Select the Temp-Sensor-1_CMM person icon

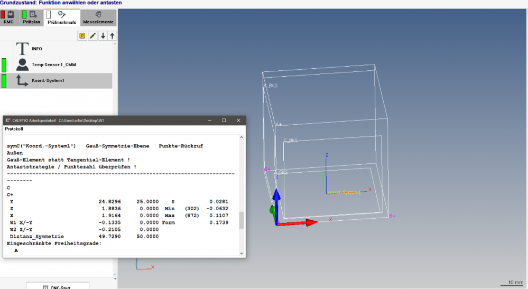[x=22, y=64]
